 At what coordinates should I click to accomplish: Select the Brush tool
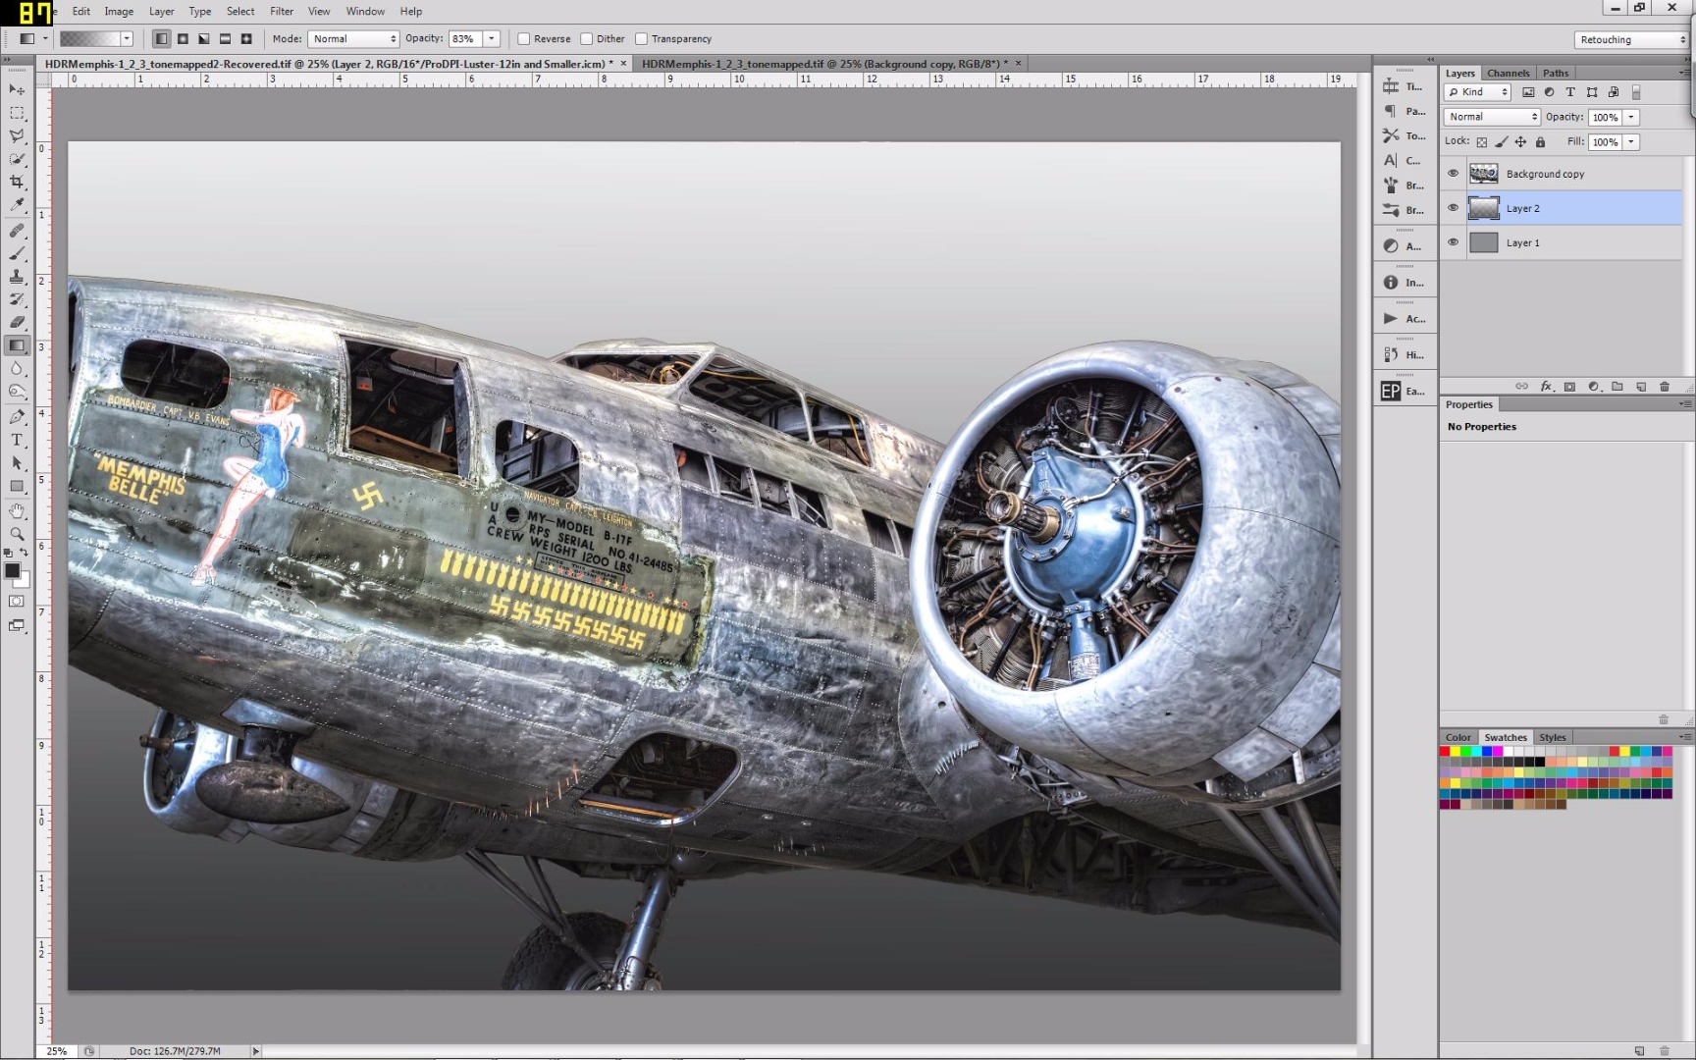(x=17, y=253)
